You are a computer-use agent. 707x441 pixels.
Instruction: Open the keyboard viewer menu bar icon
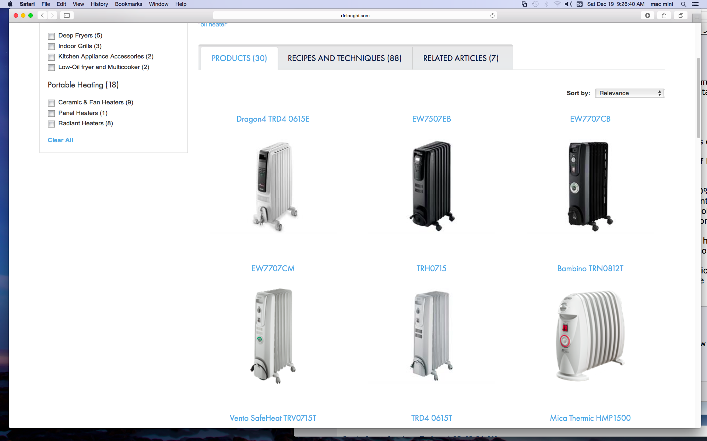tap(580, 4)
